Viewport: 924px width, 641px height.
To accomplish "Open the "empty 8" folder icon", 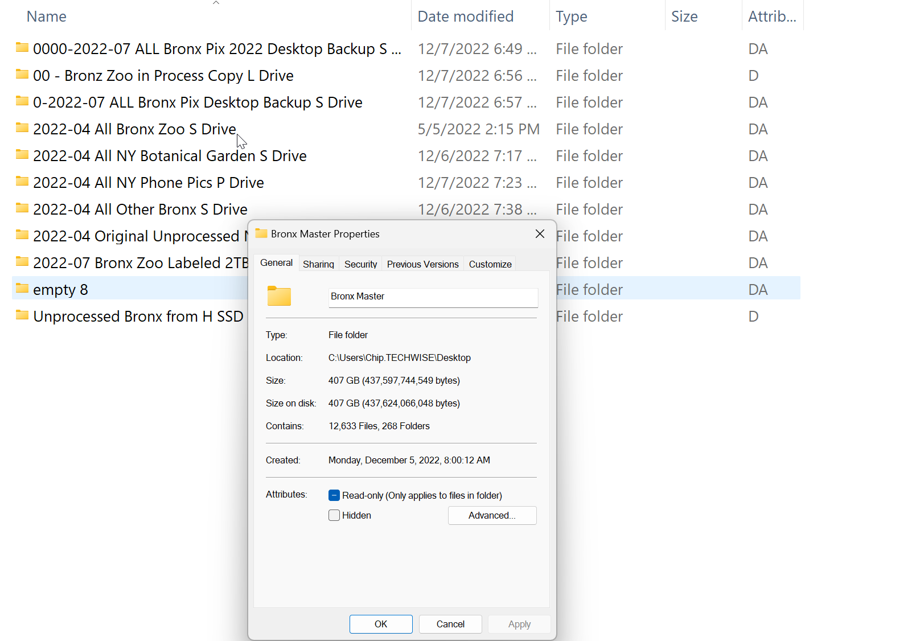I will (22, 289).
